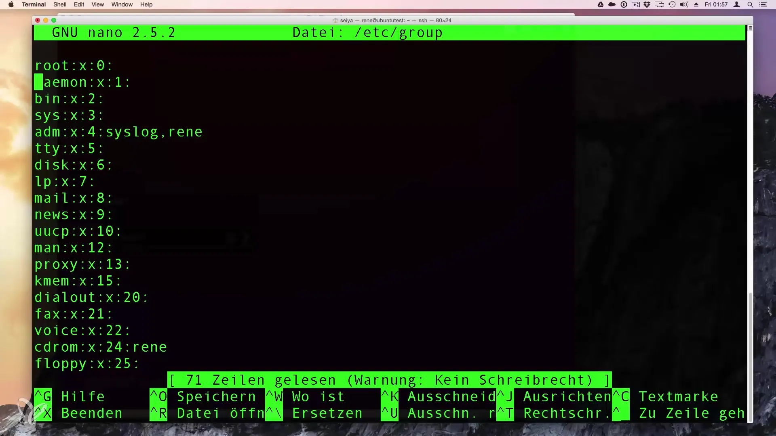Image resolution: width=776 pixels, height=436 pixels.
Task: Close the Terminal window with red button
Action: [x=38, y=20]
